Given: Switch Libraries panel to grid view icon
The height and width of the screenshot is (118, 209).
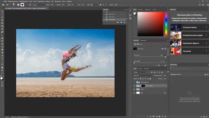Looking at the screenshot, I should pyautogui.click(x=205, y=74).
